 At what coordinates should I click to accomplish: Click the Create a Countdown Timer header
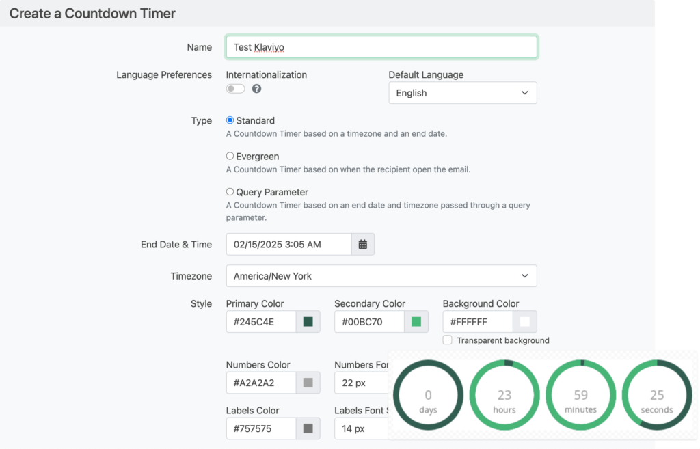click(92, 13)
